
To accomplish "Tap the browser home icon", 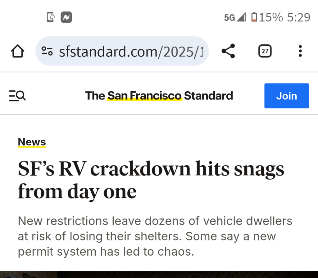I will 18,51.
